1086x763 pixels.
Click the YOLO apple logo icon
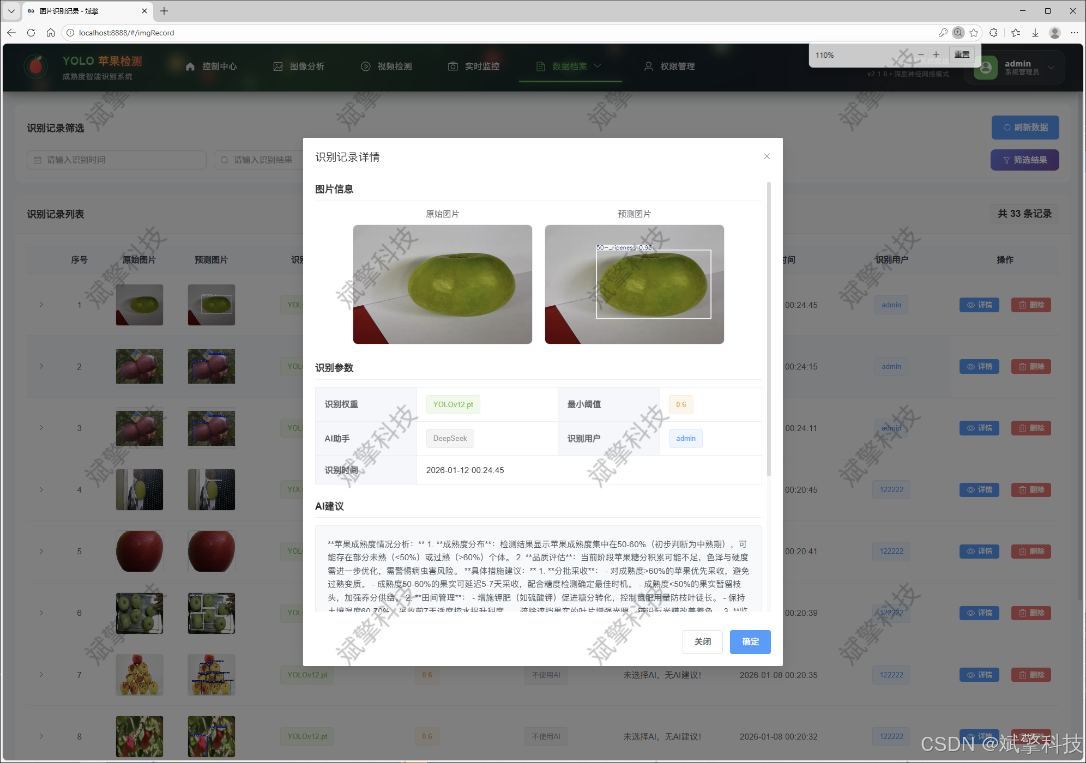36,66
